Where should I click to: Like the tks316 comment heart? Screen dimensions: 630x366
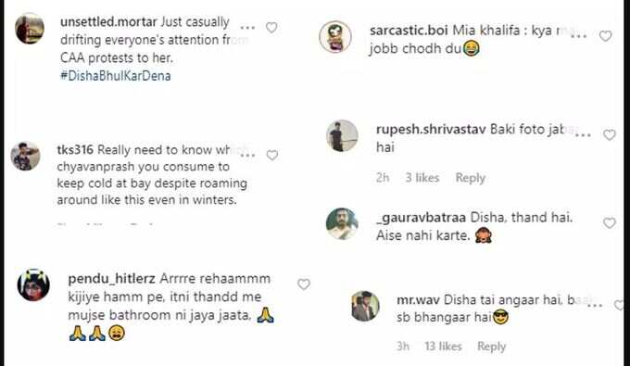tap(272, 155)
